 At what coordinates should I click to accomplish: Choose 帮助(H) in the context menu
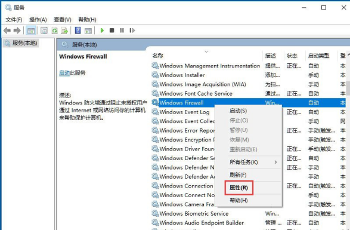pos(239,200)
